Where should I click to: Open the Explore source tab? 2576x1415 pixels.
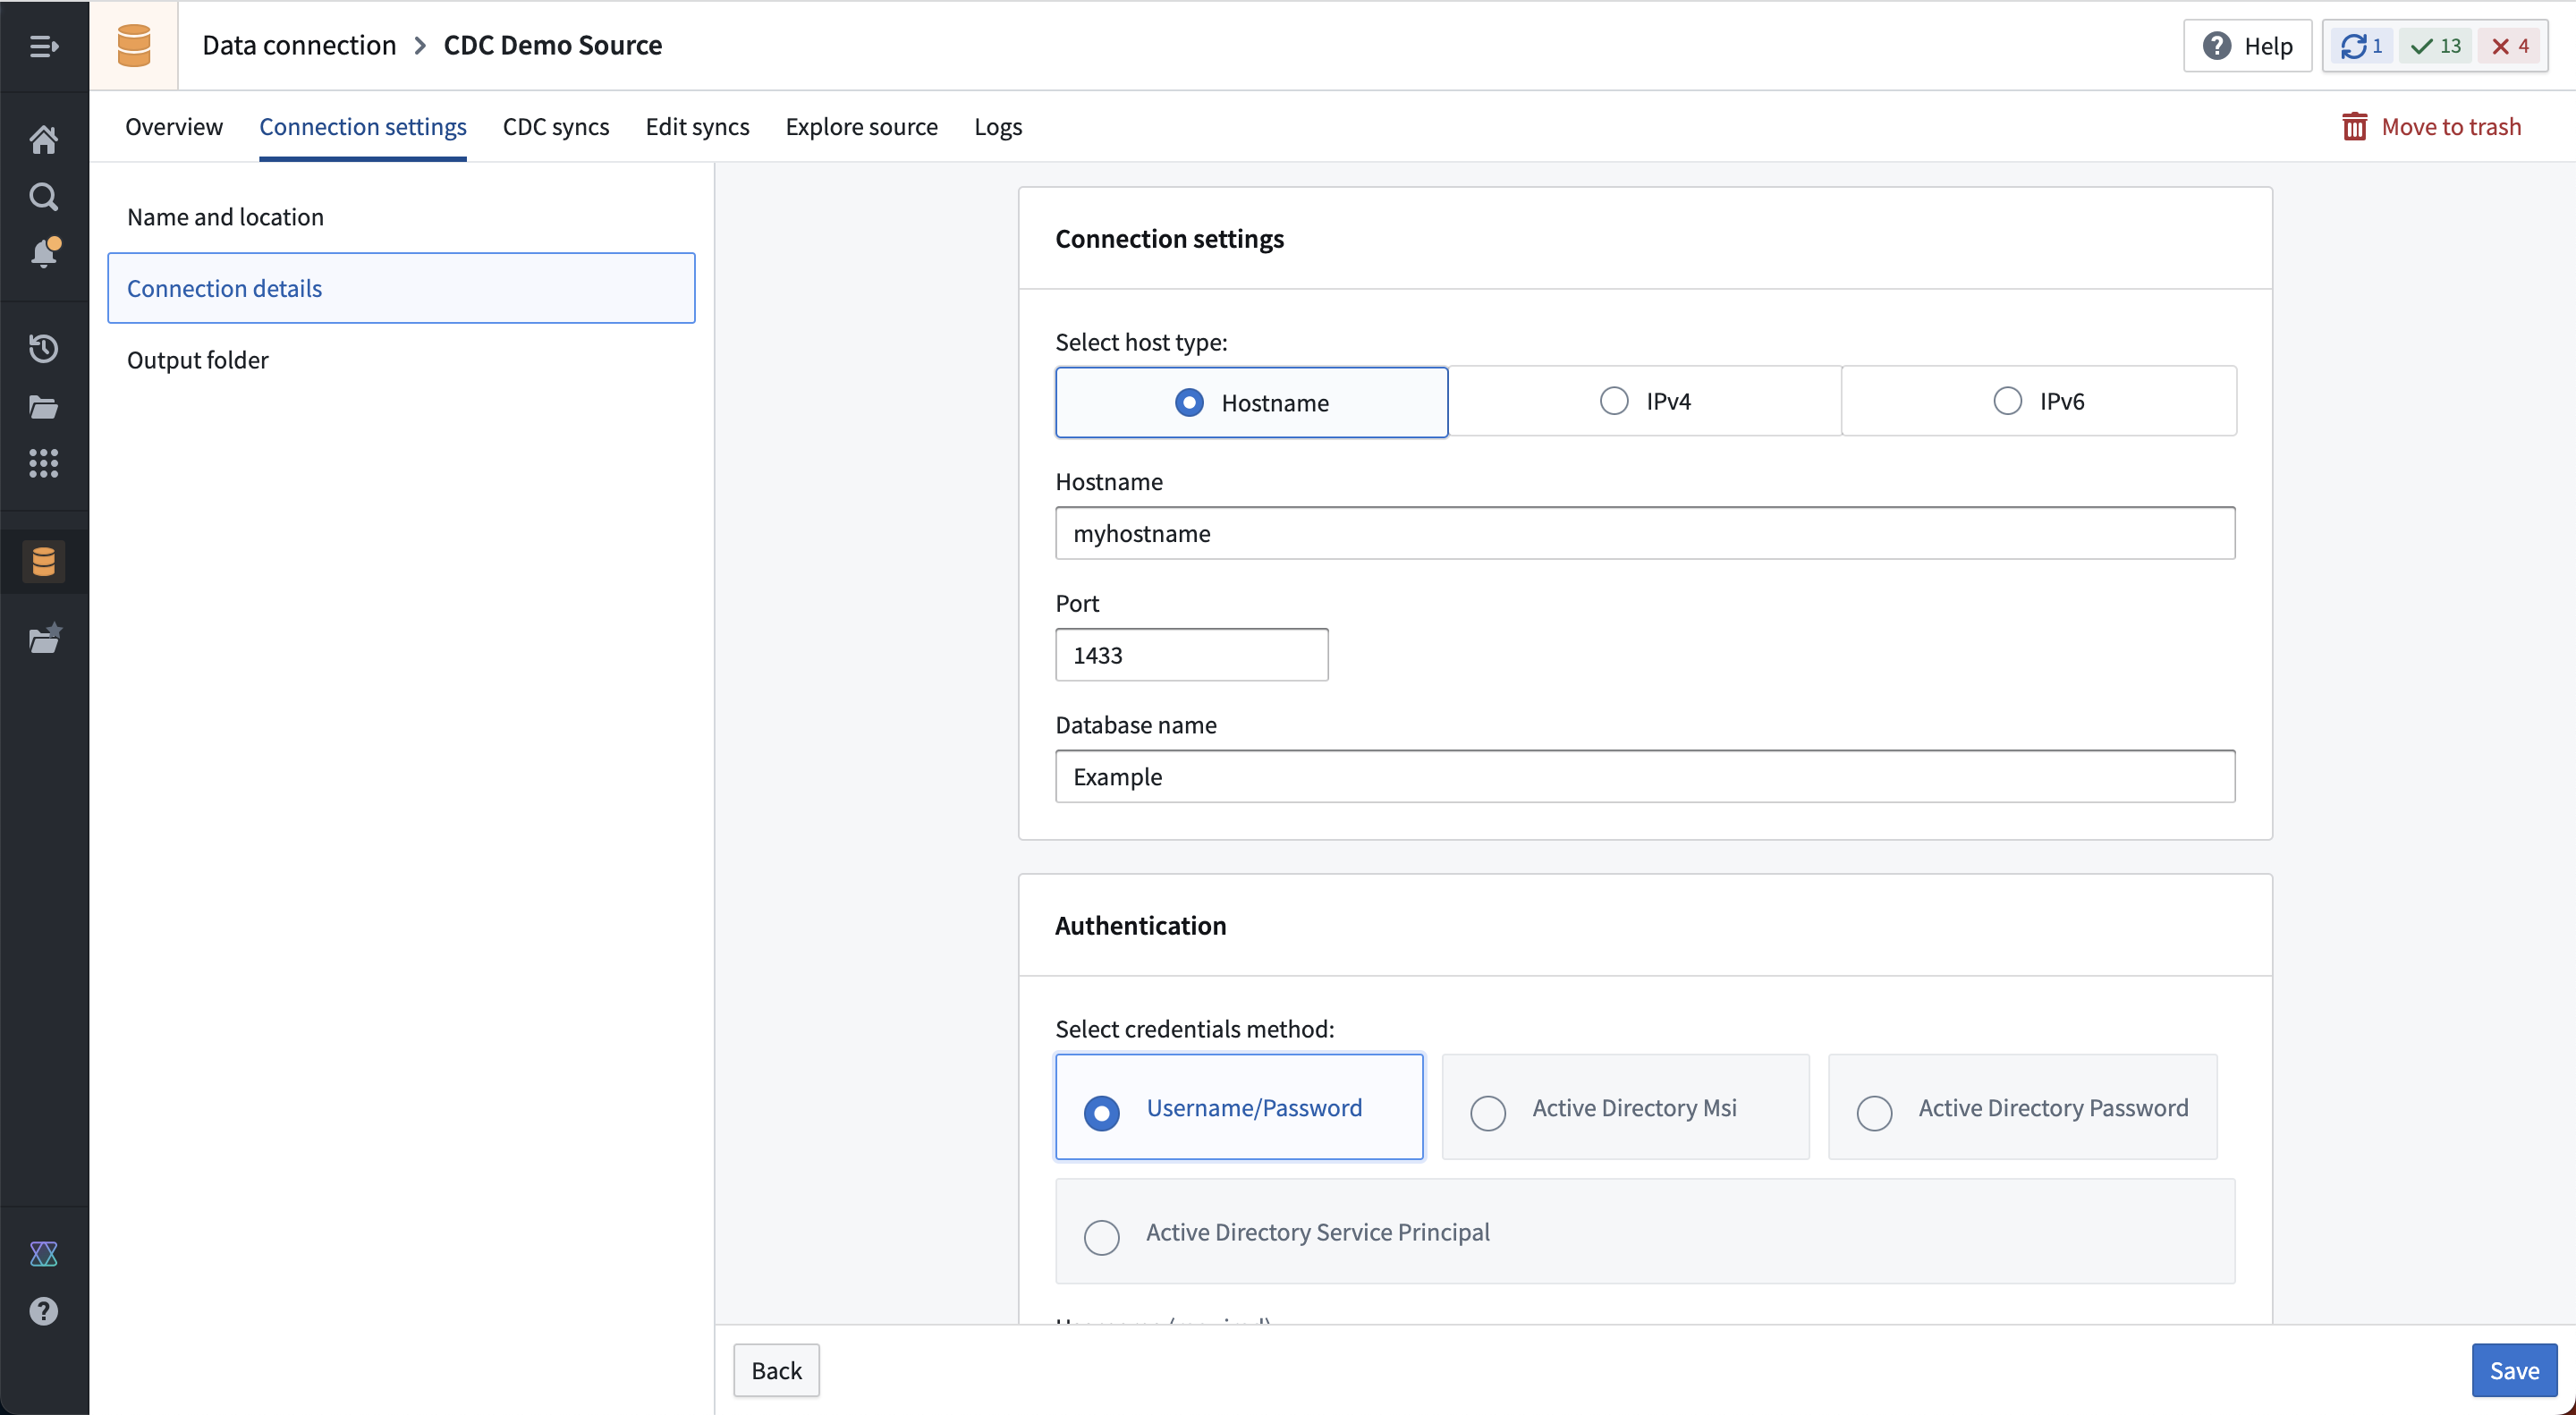pyautogui.click(x=861, y=126)
